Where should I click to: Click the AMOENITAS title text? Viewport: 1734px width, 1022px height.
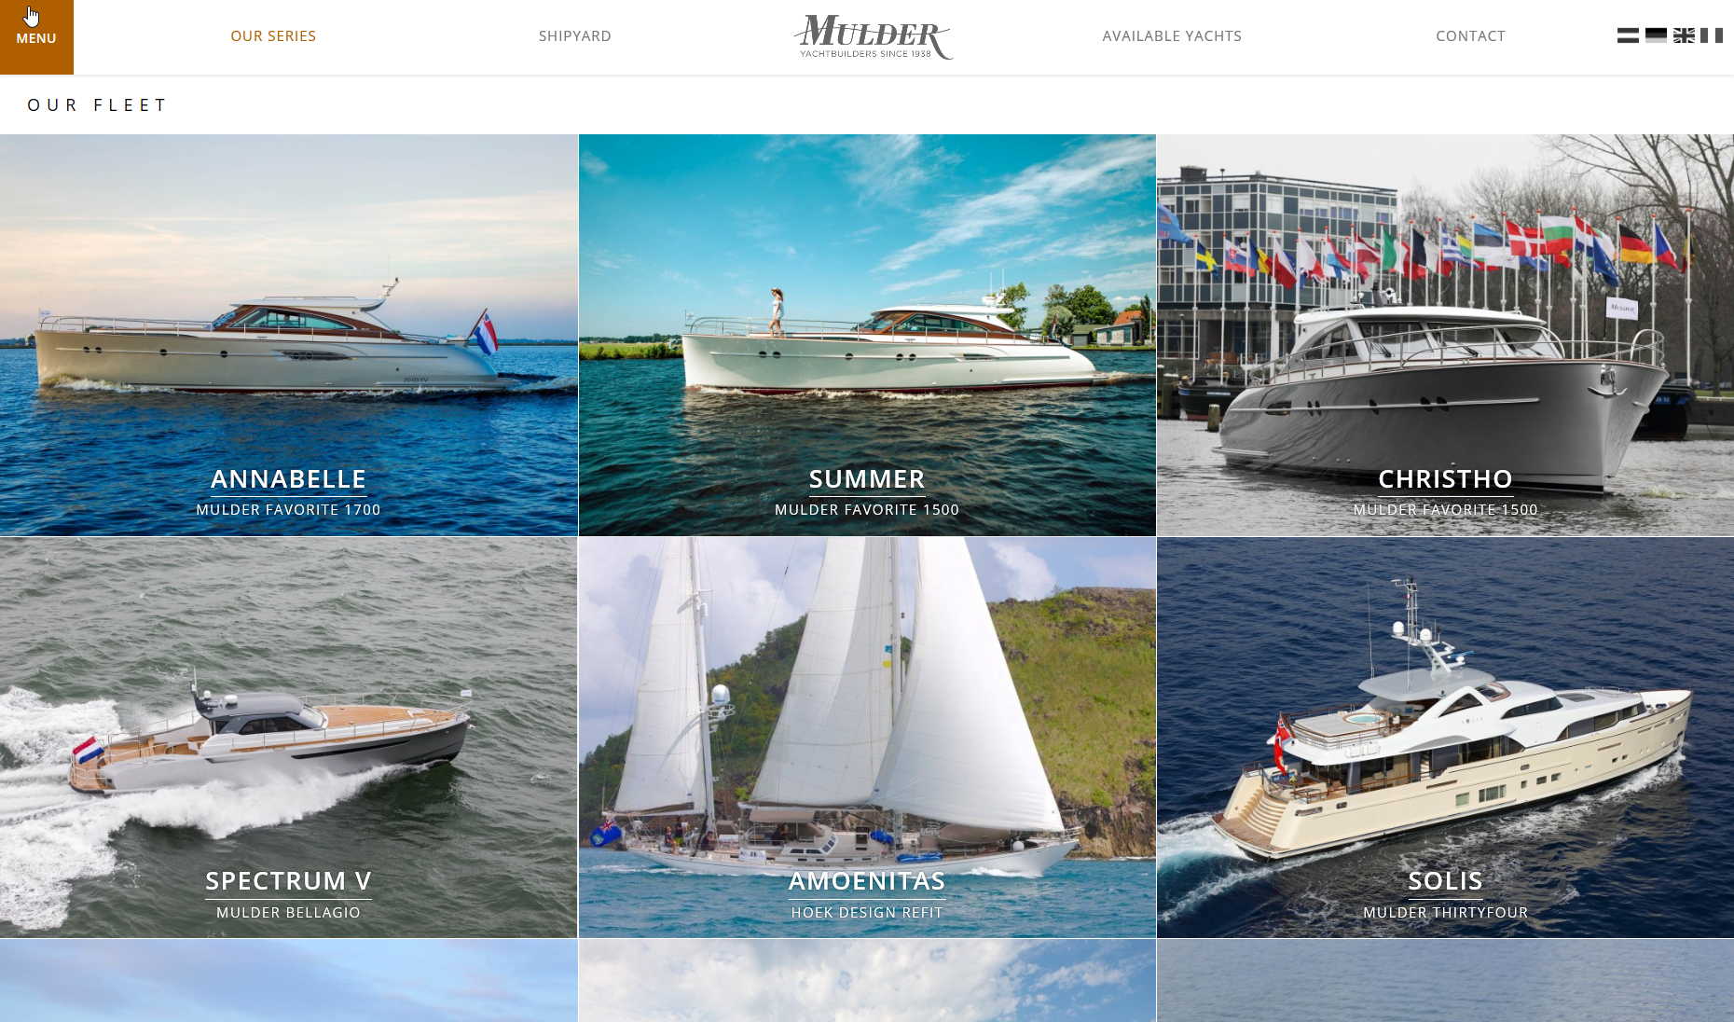click(867, 881)
